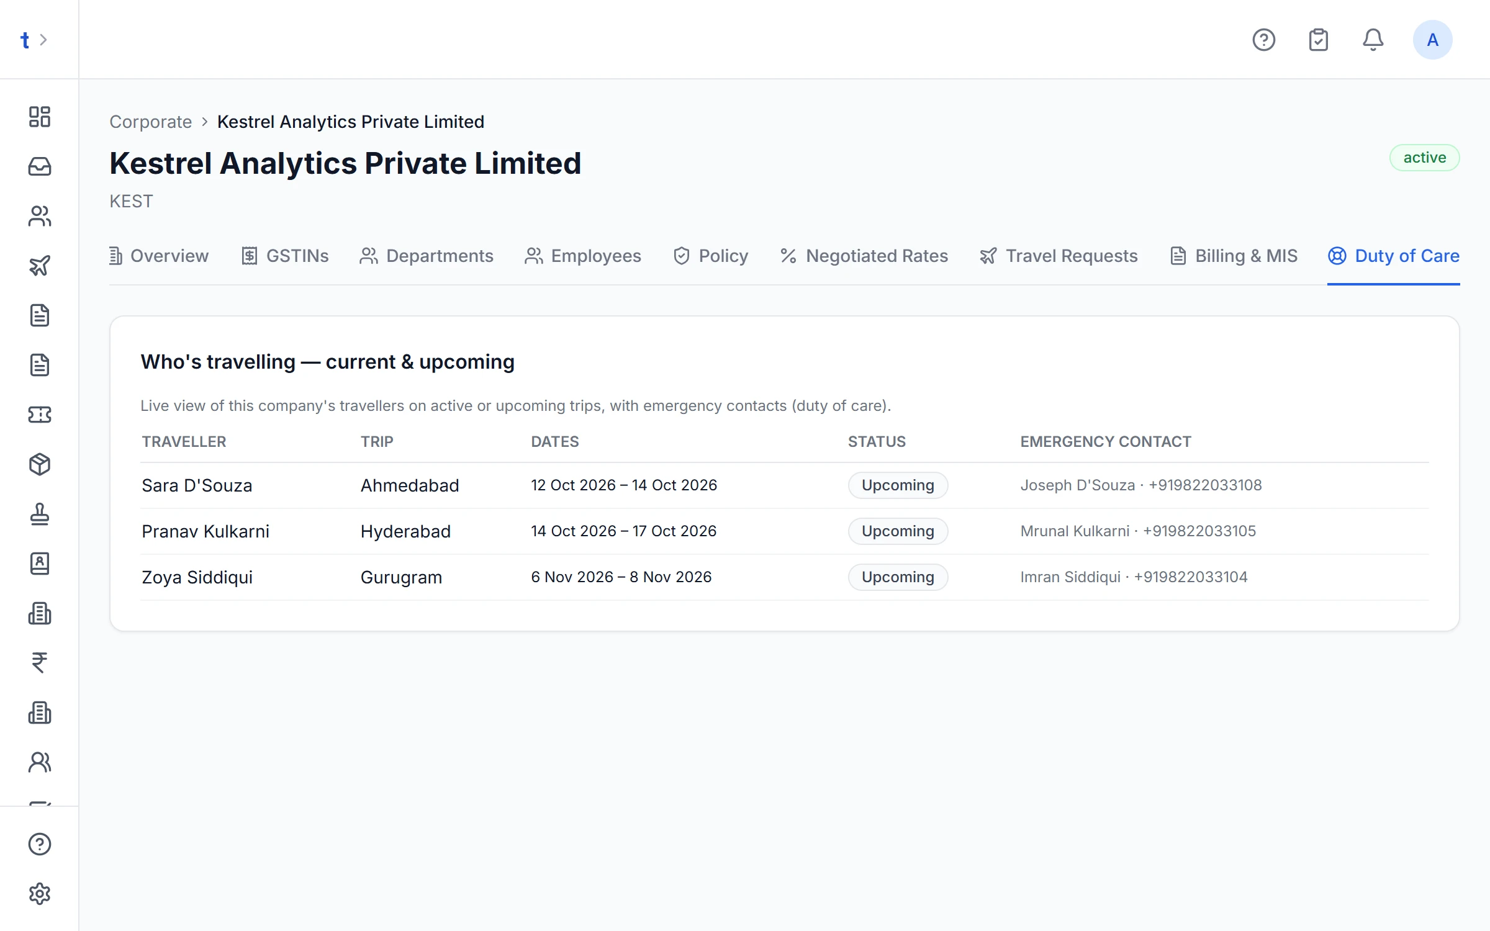The height and width of the screenshot is (931, 1490).
Task: Open the rupee symbol icon in sidebar
Action: coord(40,663)
